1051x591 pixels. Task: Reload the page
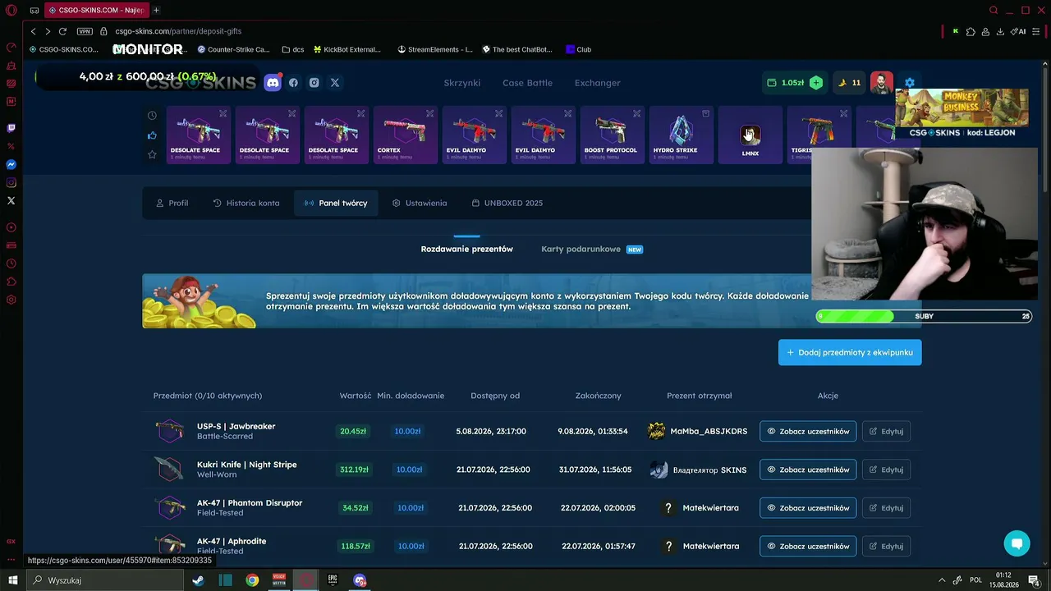click(62, 31)
